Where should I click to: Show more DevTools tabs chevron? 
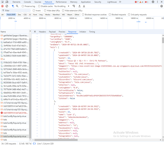tap(120, 2)
